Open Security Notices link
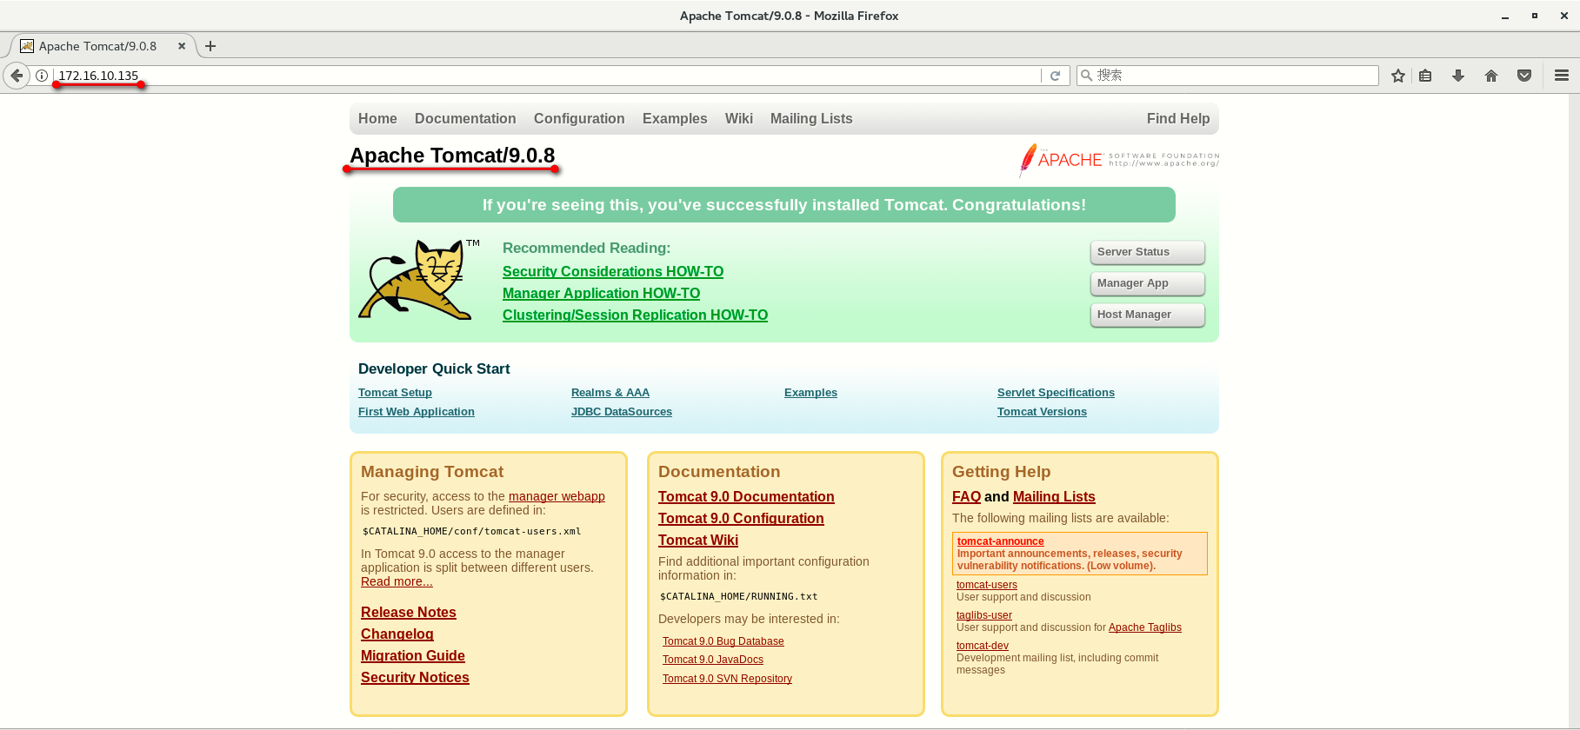This screenshot has width=1580, height=730. point(415,678)
